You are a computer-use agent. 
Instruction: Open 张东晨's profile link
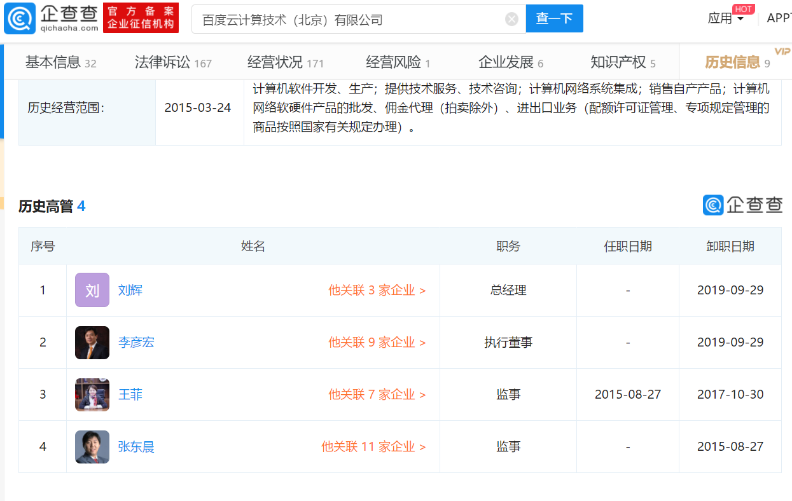(x=136, y=446)
